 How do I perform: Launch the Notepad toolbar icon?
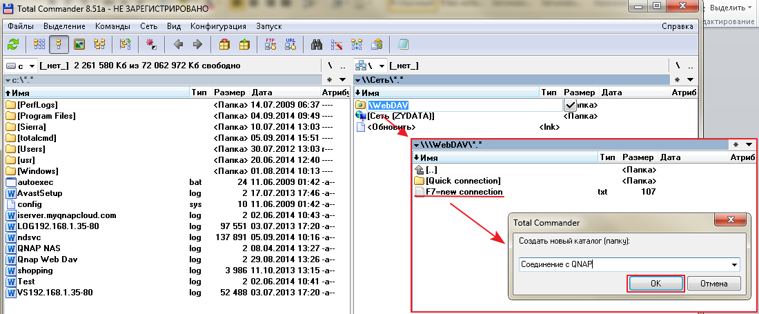pos(403,44)
